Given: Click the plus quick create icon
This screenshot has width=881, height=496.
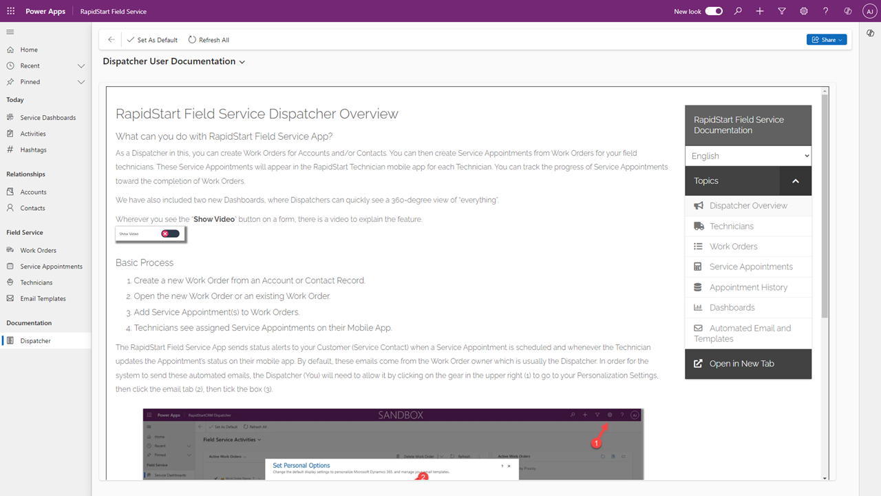Looking at the screenshot, I should (x=760, y=11).
